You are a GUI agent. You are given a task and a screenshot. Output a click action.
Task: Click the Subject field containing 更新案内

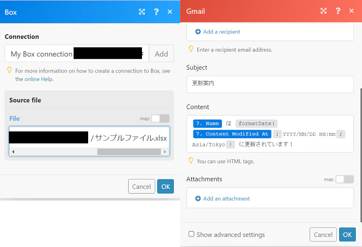[270, 84]
